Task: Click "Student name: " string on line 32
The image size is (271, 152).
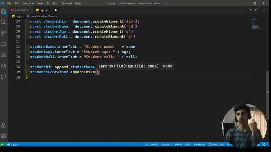Action: coord(102,47)
